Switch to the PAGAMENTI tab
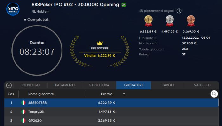The height and width of the screenshot is (126, 222). click(65, 85)
